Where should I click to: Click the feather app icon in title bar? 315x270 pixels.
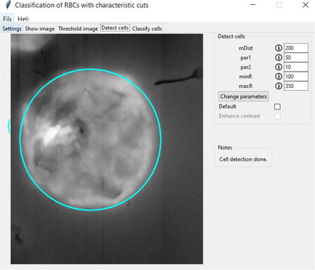click(x=9, y=5)
